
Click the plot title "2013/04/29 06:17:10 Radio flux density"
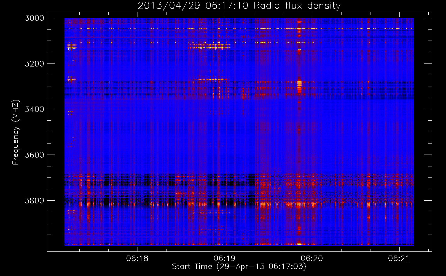[239, 6]
